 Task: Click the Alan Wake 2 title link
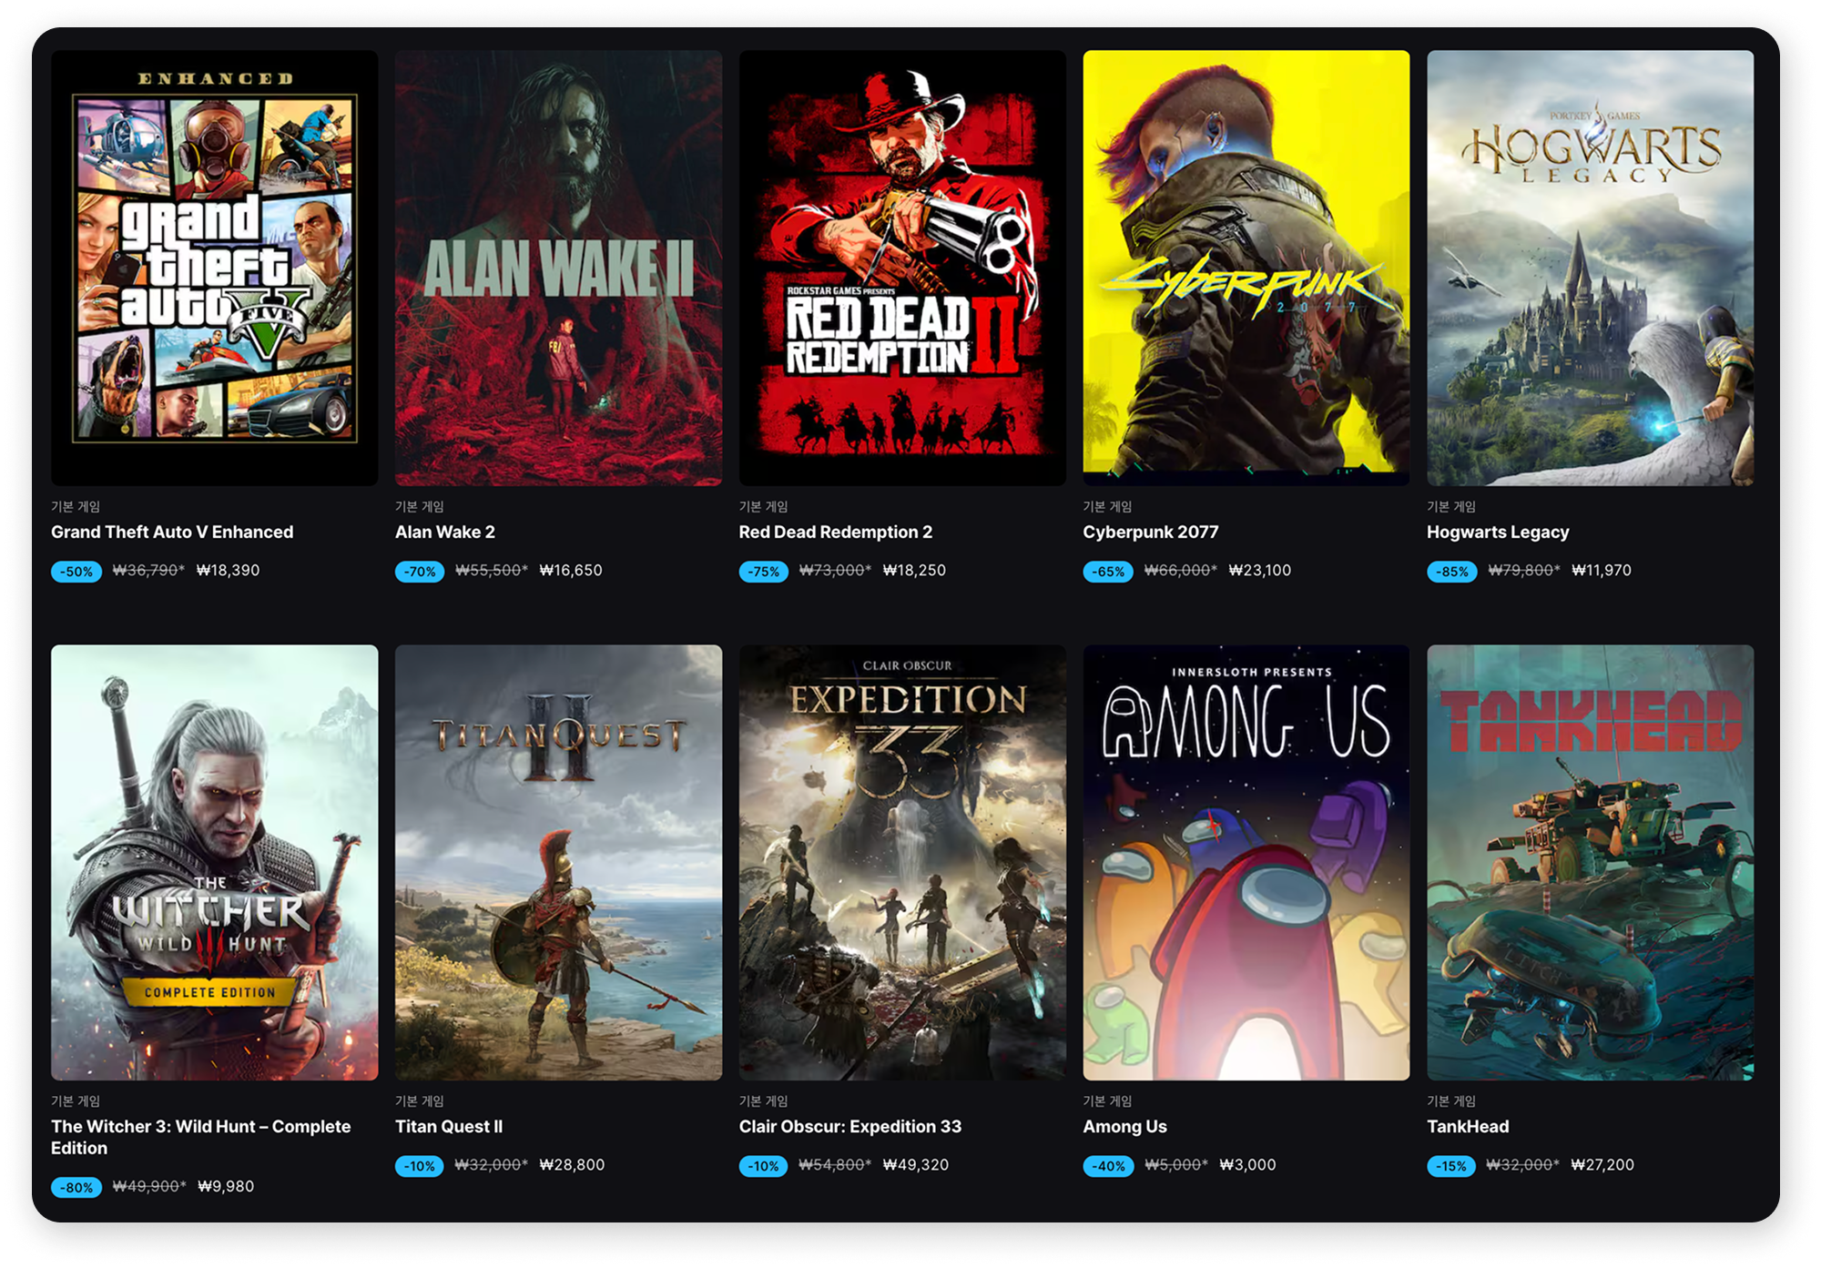pos(445,532)
